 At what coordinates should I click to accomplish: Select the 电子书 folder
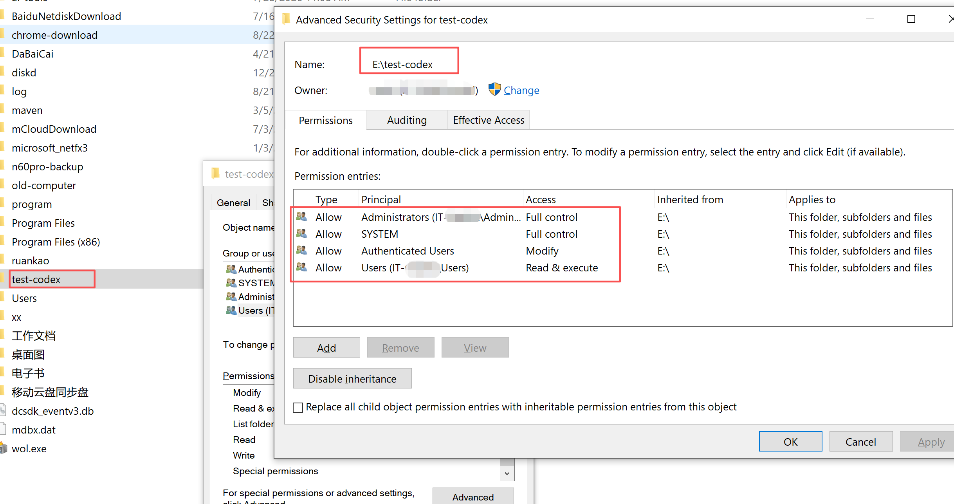click(x=28, y=373)
